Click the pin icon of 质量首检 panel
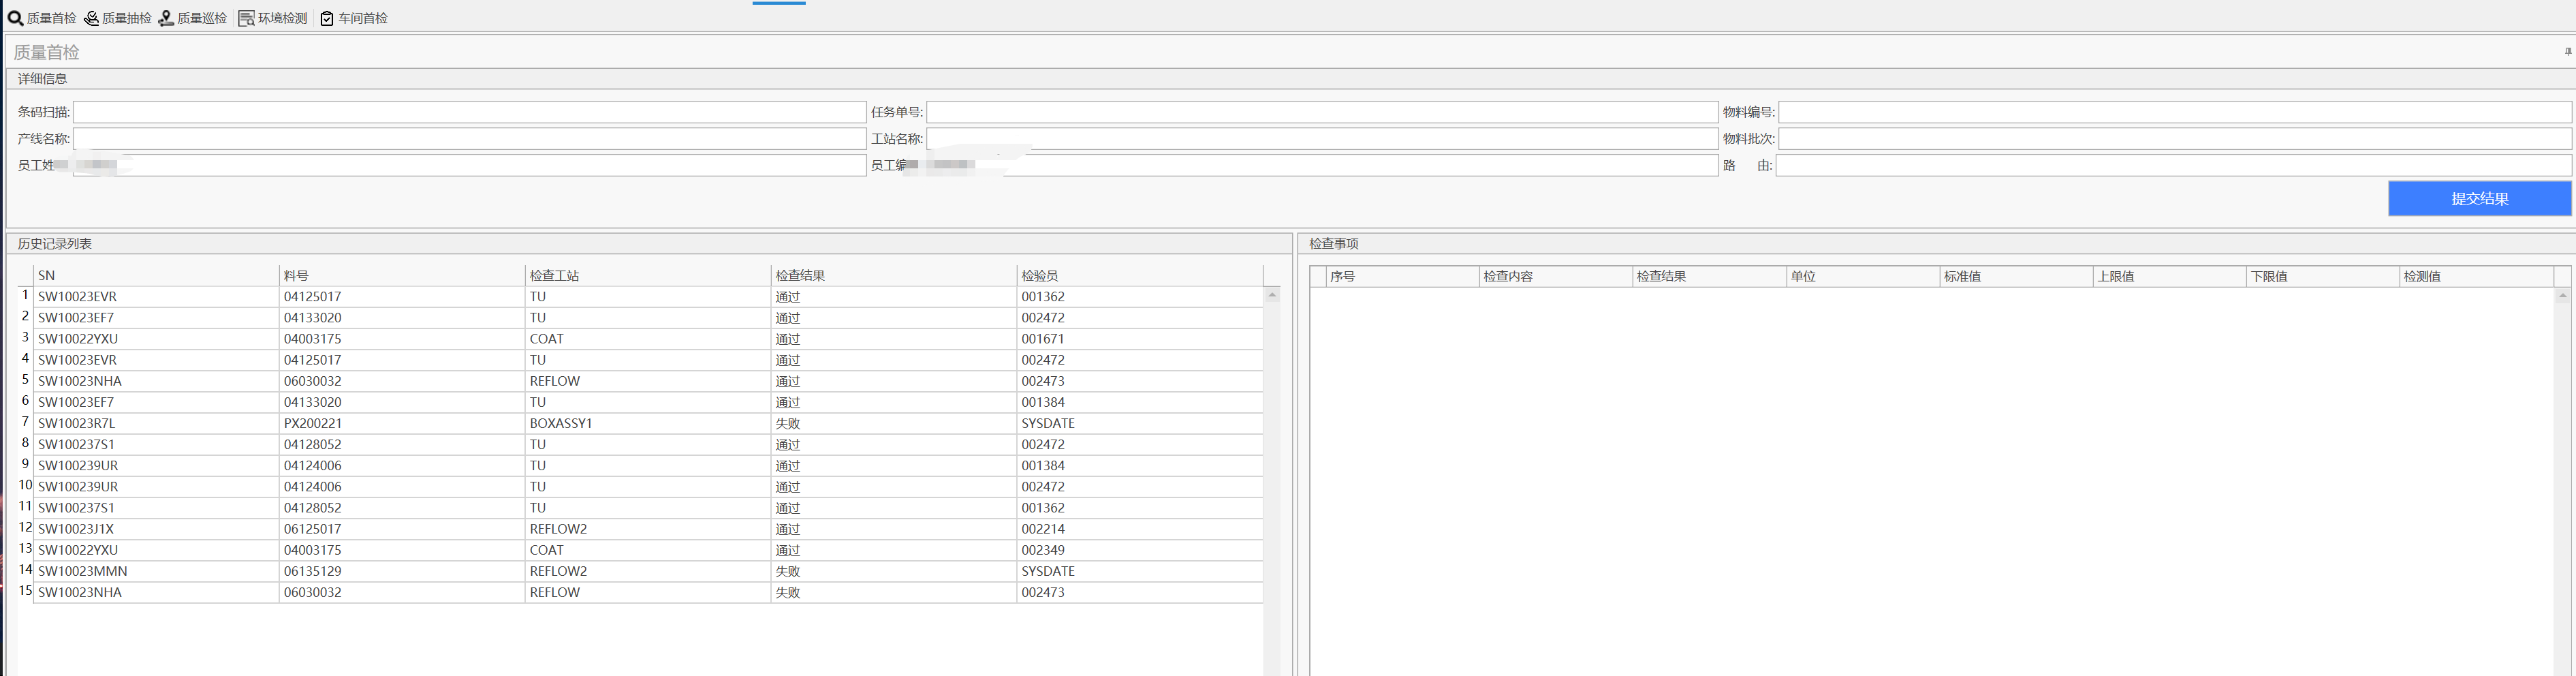Screen dimensions: 2576x676 2567,51
